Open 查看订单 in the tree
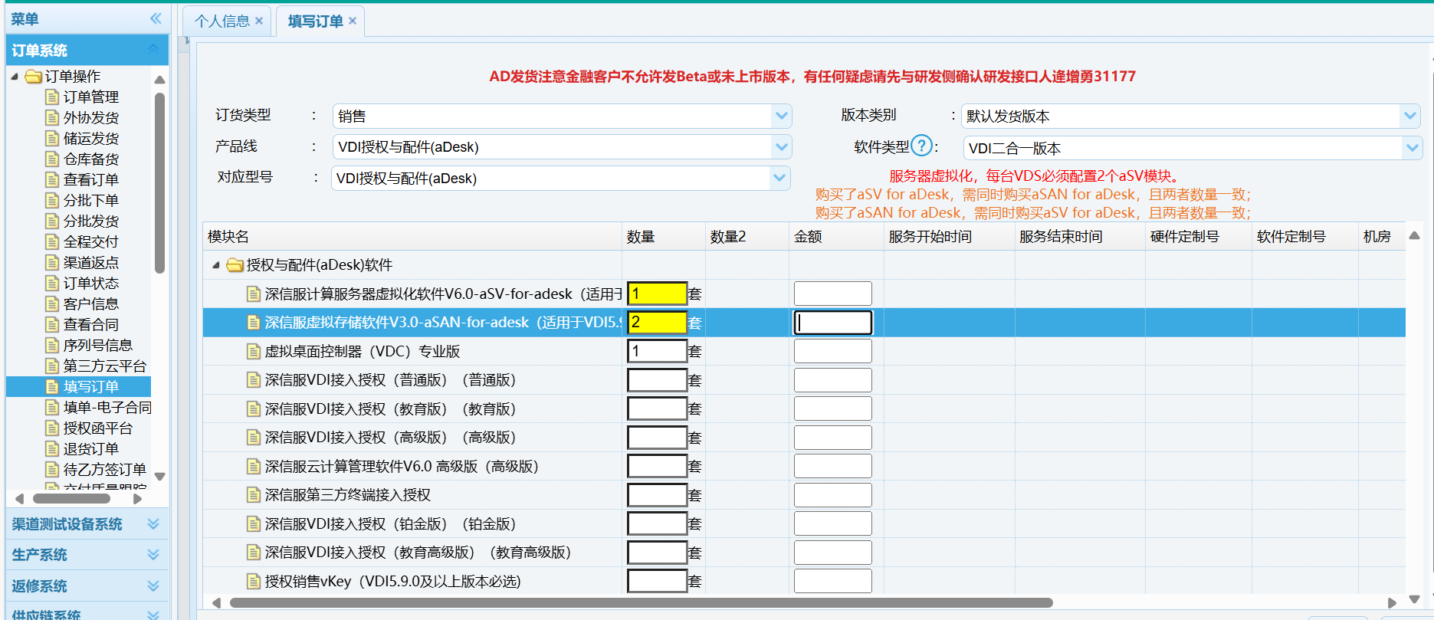This screenshot has width=1434, height=620. click(x=90, y=179)
